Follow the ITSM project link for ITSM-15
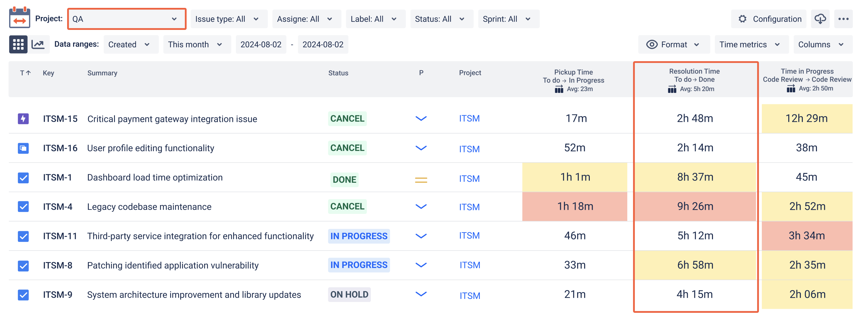This screenshot has width=862, height=315. [x=469, y=118]
